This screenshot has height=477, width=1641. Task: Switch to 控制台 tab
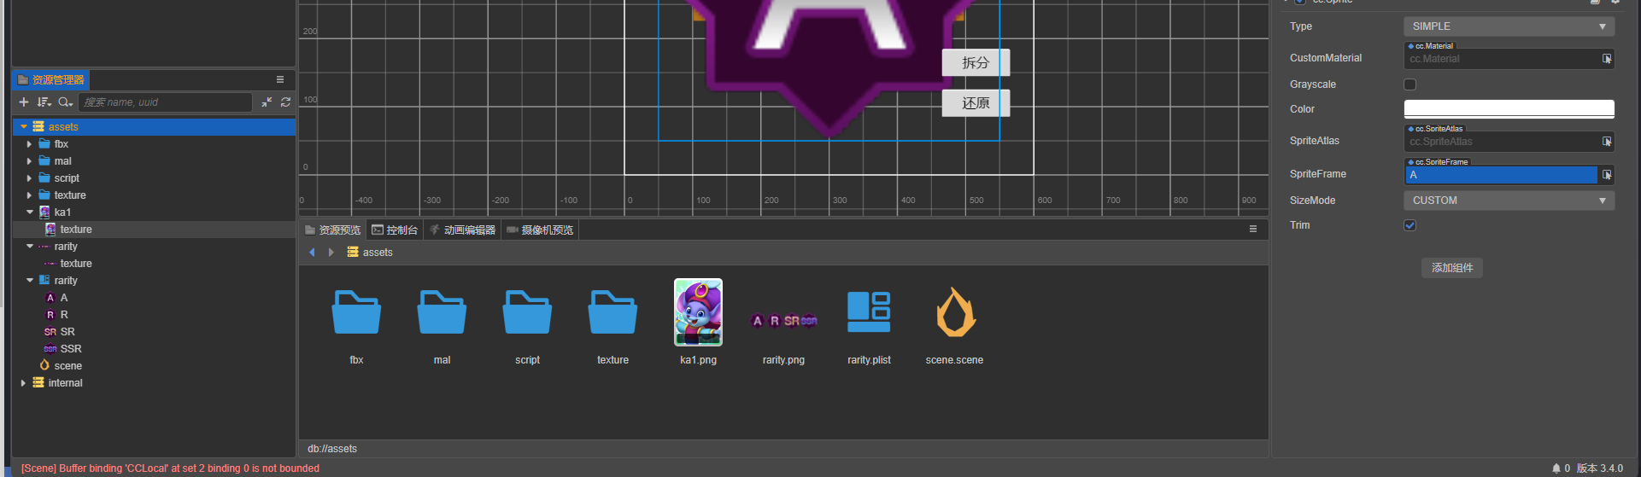(x=395, y=230)
